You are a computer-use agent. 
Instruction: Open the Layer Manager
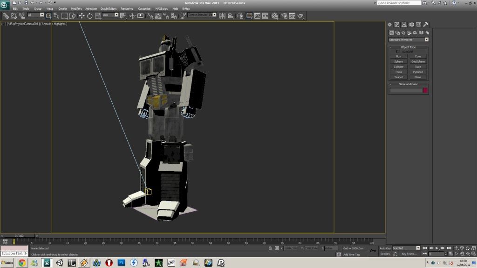pos(240,16)
